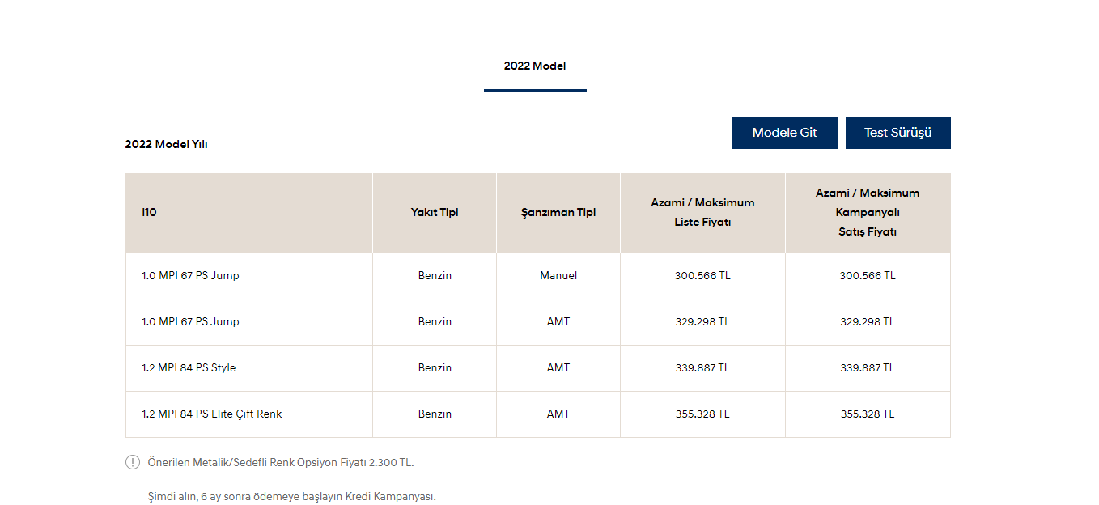Click the Kredi Kampanyası note text

[292, 496]
